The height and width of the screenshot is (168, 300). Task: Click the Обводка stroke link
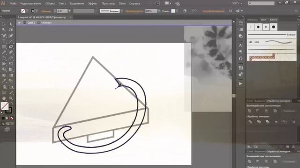(x=46, y=11)
